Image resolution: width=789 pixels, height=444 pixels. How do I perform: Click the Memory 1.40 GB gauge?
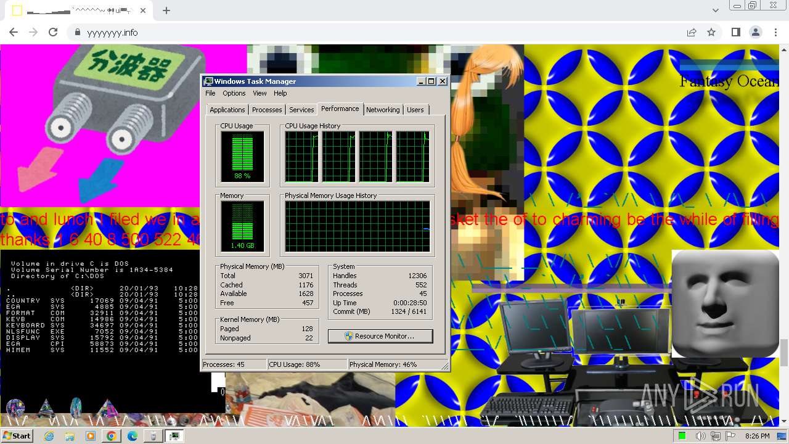click(242, 226)
